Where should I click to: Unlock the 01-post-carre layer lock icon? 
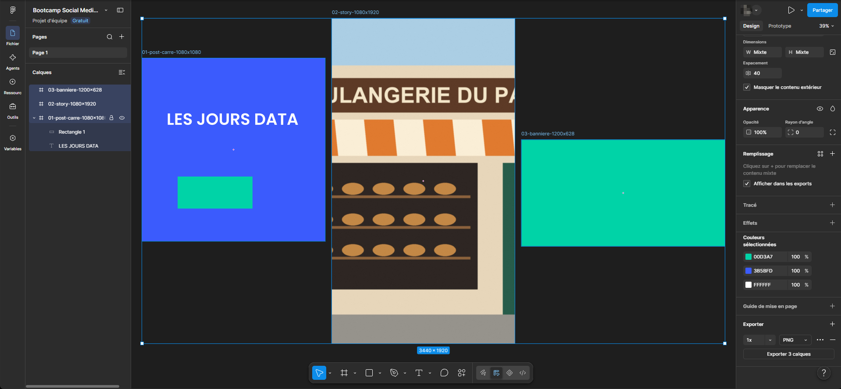pyautogui.click(x=111, y=118)
